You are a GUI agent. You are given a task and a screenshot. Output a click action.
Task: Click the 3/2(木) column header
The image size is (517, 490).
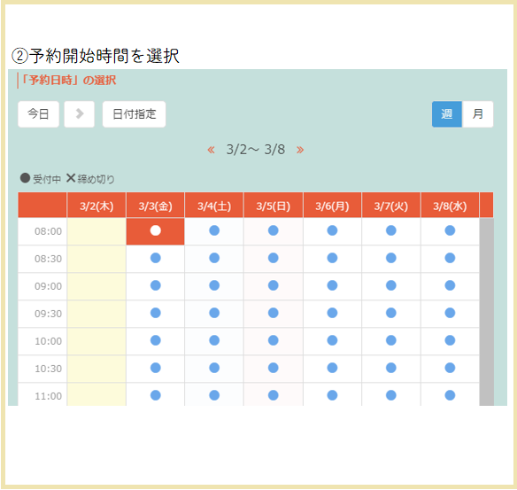click(96, 206)
